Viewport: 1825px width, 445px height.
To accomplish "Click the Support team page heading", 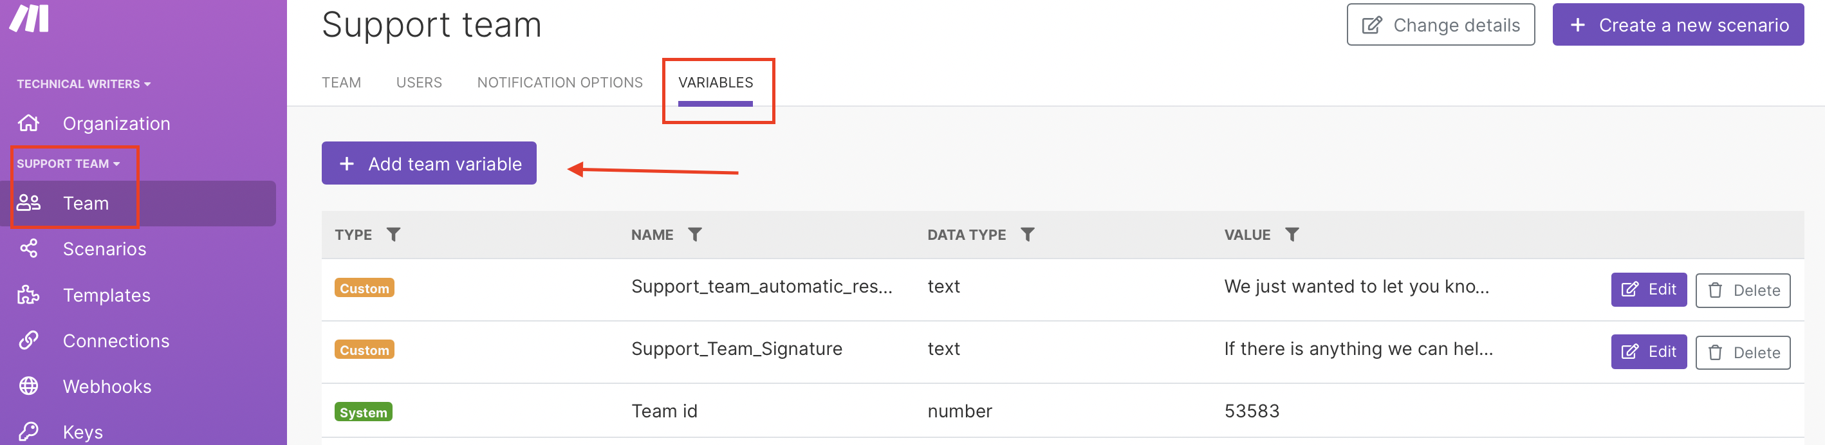I will 431,25.
